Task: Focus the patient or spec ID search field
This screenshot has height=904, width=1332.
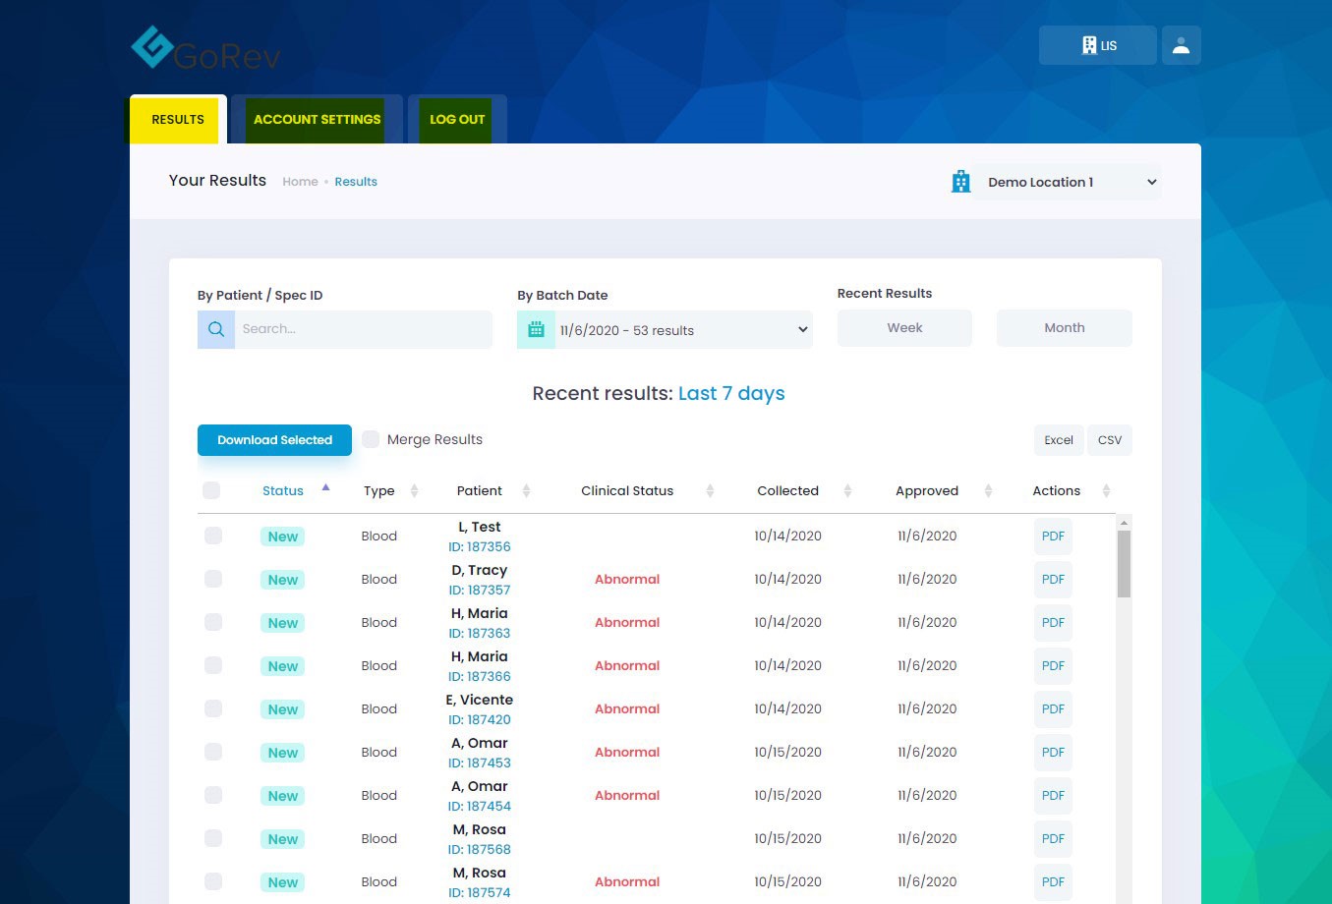Action: [x=363, y=329]
